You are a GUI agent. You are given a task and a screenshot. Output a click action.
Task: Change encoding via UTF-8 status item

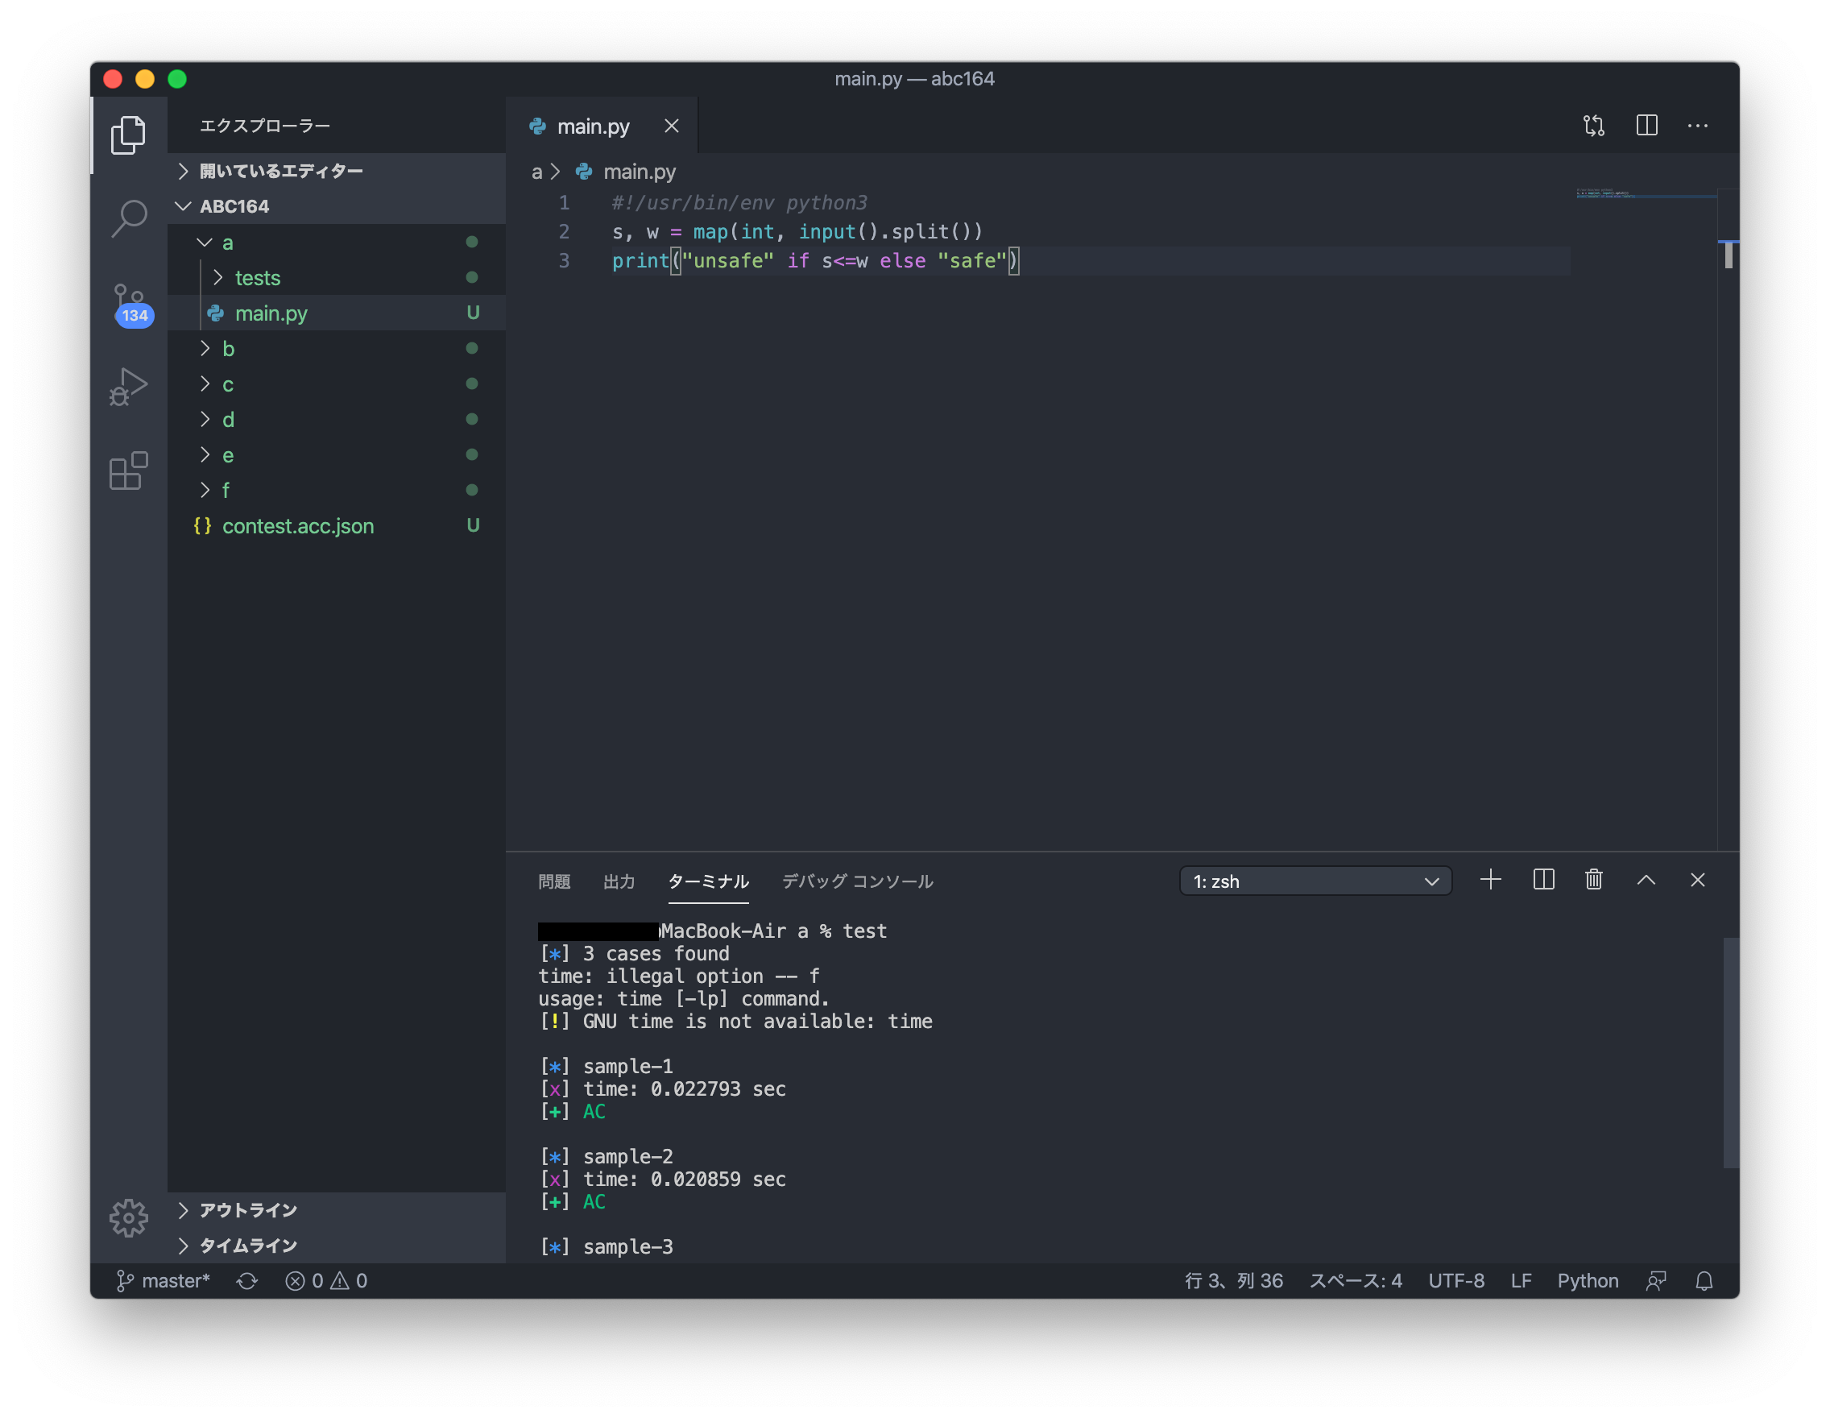click(1456, 1280)
